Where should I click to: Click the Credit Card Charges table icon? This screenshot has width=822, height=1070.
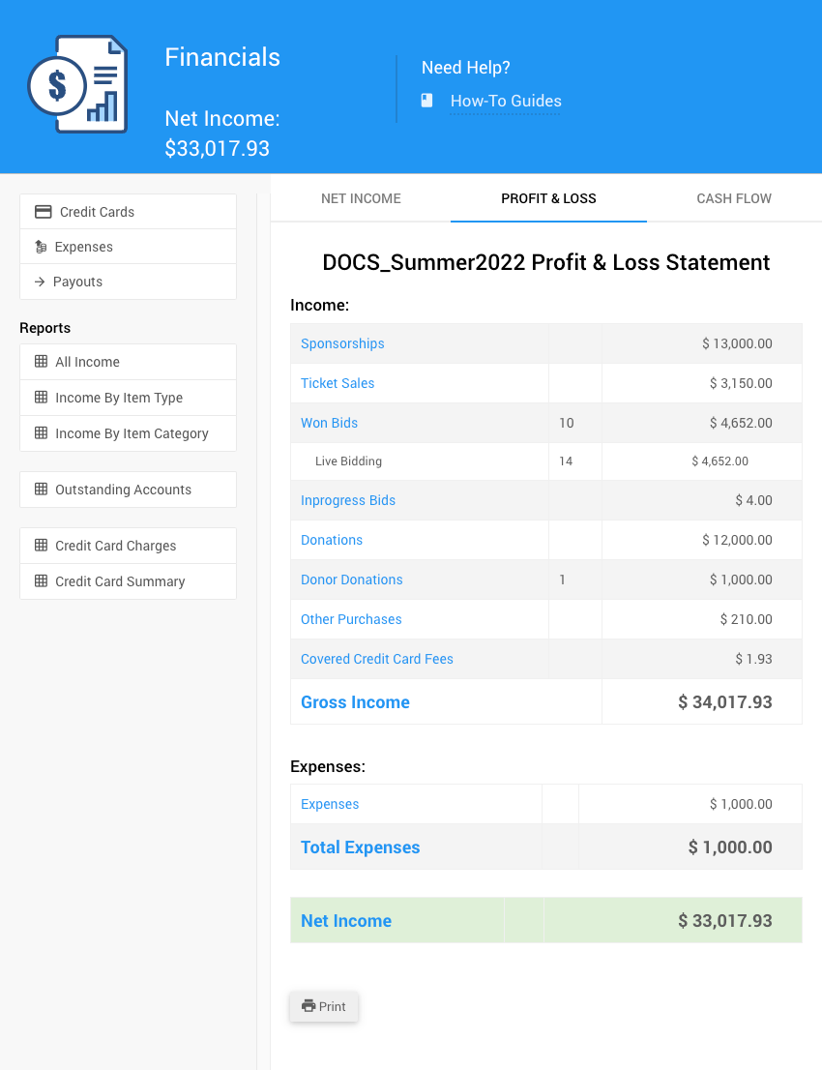41,546
